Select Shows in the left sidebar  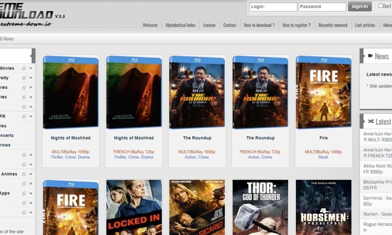5,145
